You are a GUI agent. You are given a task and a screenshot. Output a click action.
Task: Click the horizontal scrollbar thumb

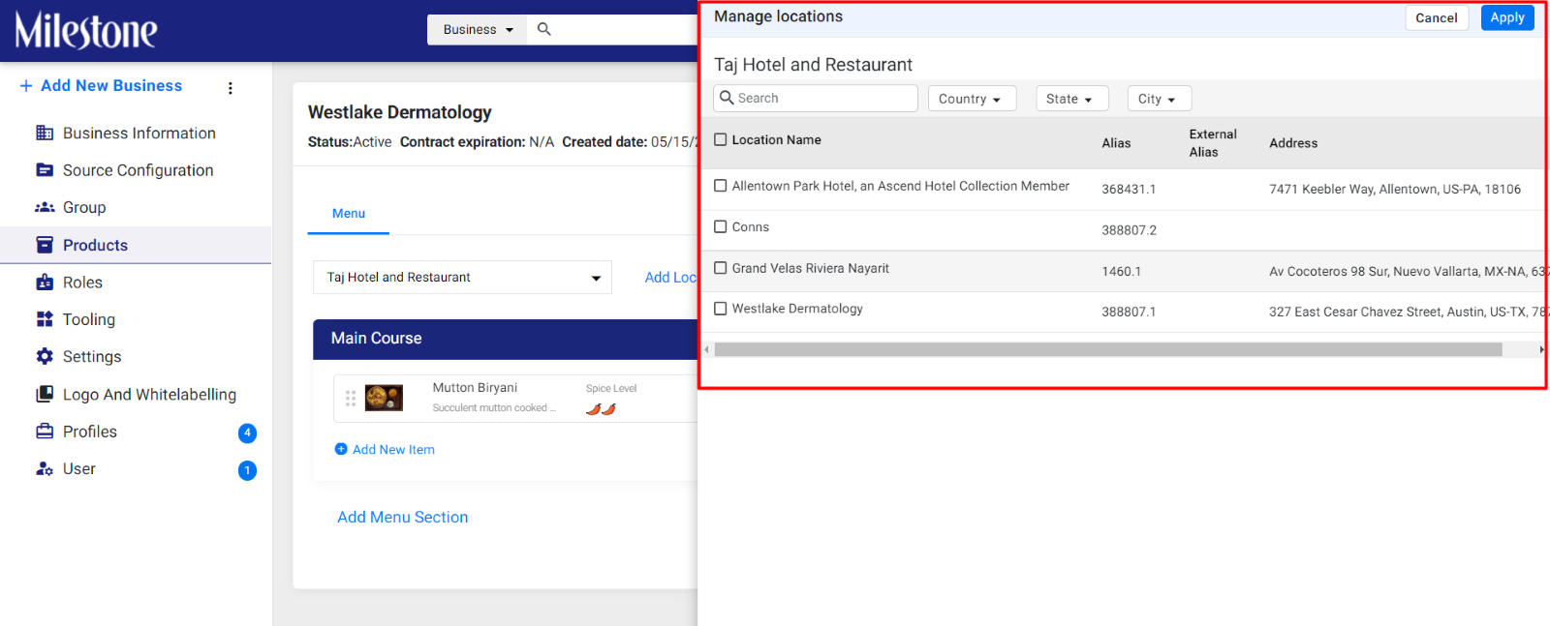tap(1108, 349)
